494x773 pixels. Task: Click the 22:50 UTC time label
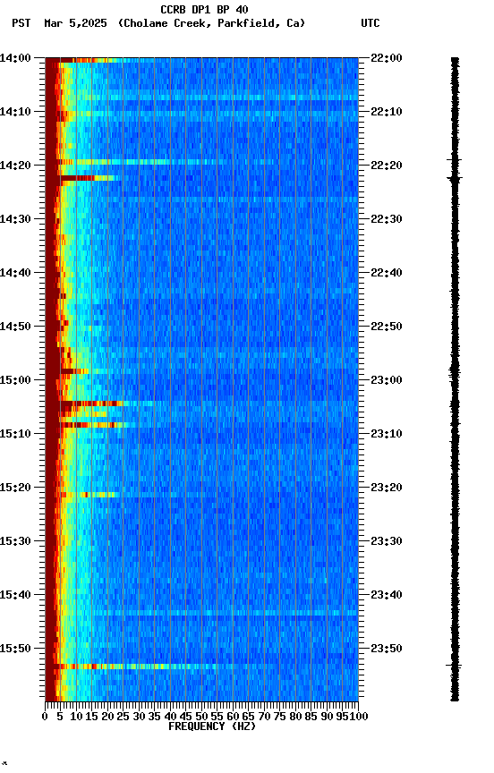(x=387, y=327)
